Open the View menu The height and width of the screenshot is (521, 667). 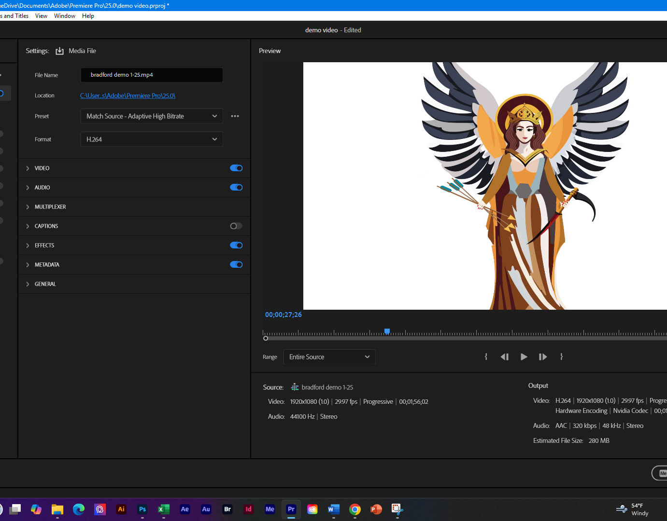pyautogui.click(x=41, y=16)
